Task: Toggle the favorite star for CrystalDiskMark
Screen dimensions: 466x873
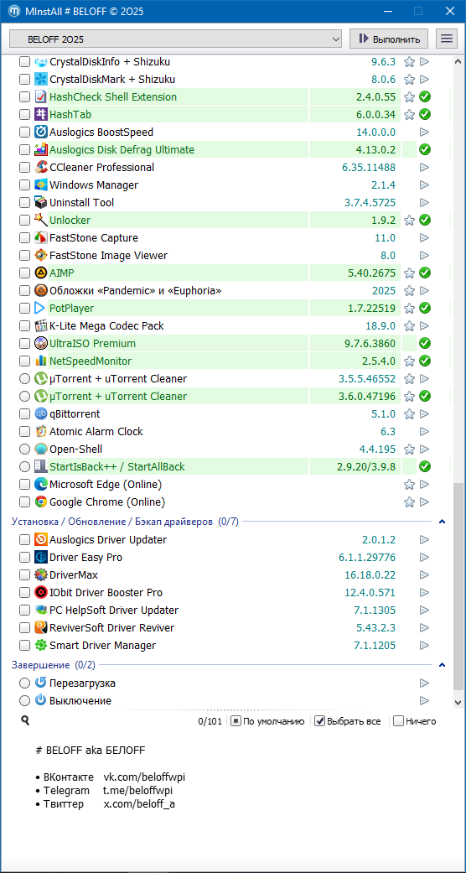Action: [x=409, y=79]
